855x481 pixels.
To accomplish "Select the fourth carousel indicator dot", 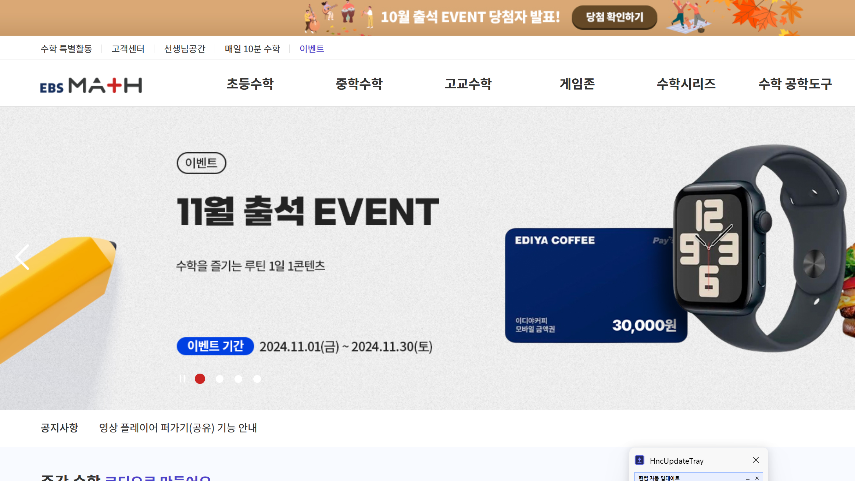I will point(257,379).
